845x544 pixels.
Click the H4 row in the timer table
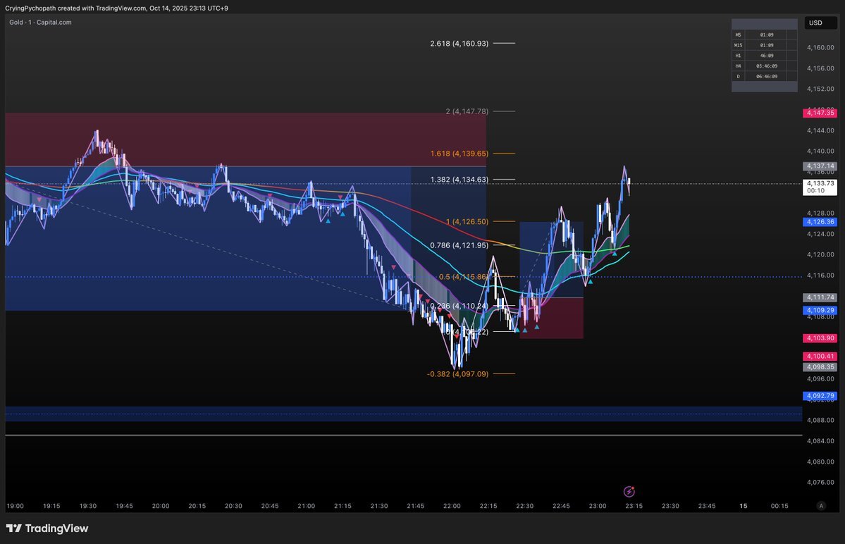tap(764, 66)
